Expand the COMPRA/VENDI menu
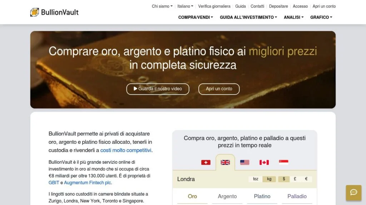The image size is (366, 205). click(x=196, y=17)
